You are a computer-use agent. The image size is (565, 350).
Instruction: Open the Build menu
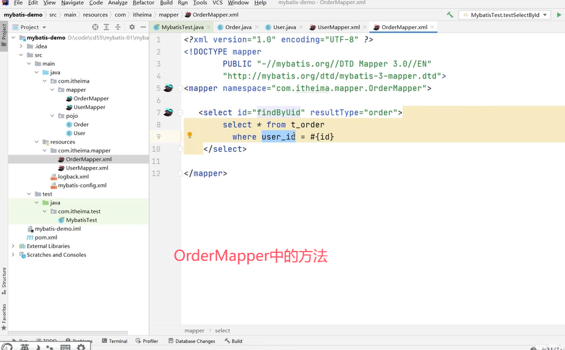[x=166, y=3]
